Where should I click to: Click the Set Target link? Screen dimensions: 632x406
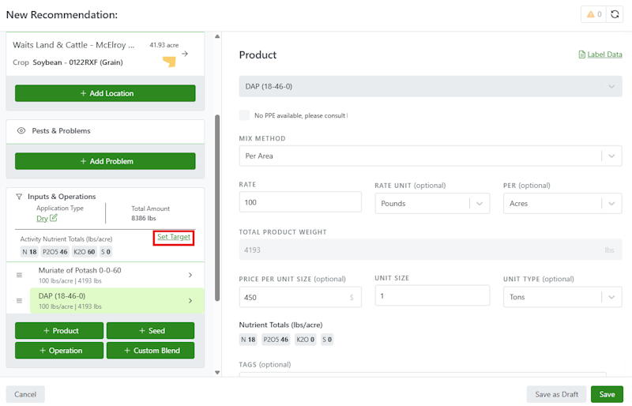174,237
